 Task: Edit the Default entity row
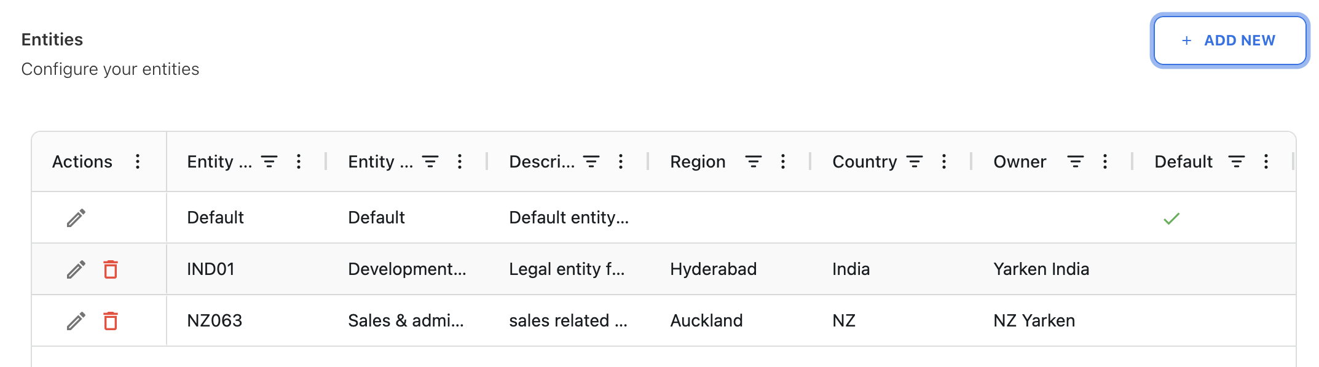click(76, 218)
